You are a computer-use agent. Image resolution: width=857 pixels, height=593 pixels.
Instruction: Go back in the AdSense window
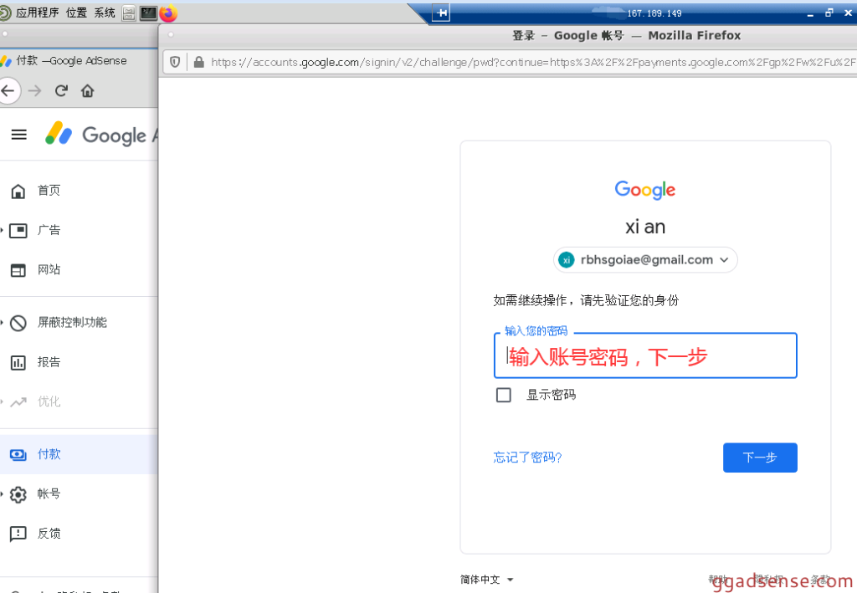(x=8, y=90)
